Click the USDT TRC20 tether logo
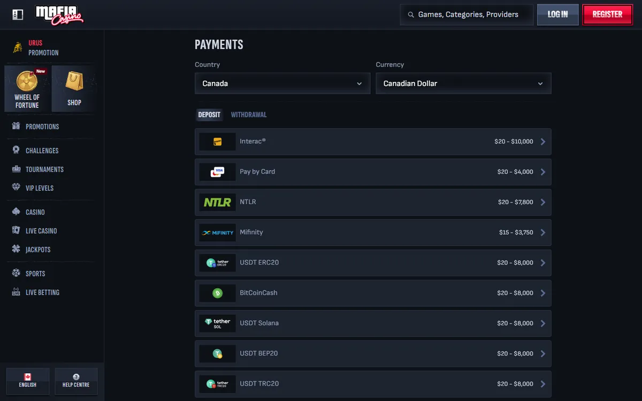The image size is (642, 401). (218, 384)
